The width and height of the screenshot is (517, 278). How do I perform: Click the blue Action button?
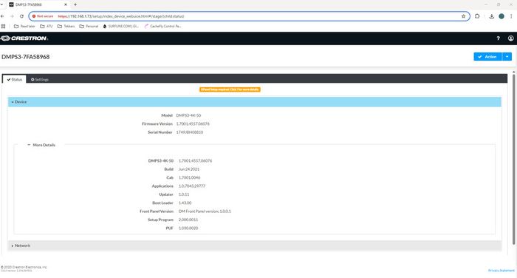(487, 57)
